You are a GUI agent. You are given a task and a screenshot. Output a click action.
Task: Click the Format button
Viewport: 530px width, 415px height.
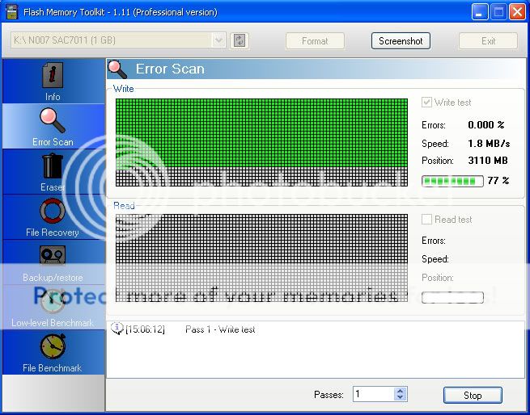(x=315, y=40)
